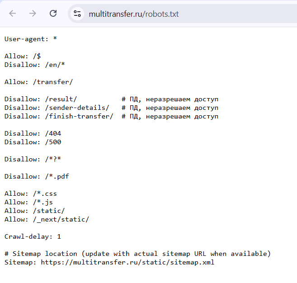Click the 'Allow: /*.js' line
297x283 pixels.
pos(28,203)
